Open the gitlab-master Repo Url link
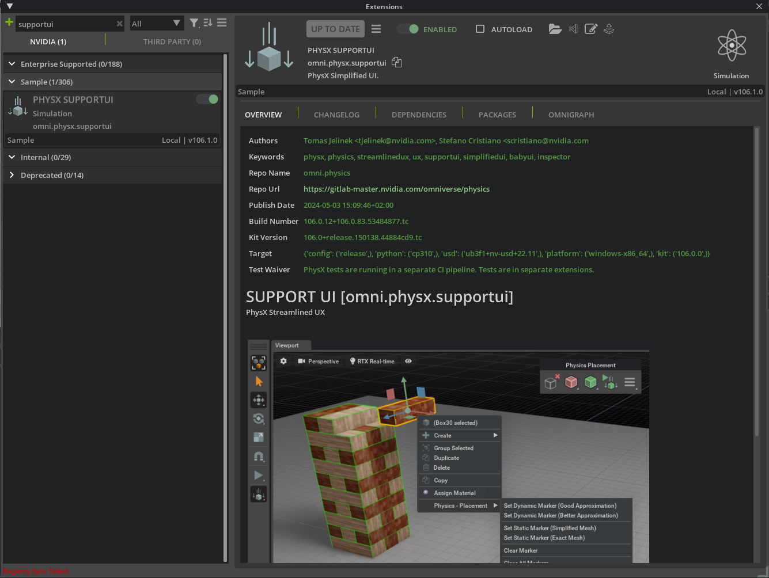Screen dimensions: 769x578 coord(396,189)
